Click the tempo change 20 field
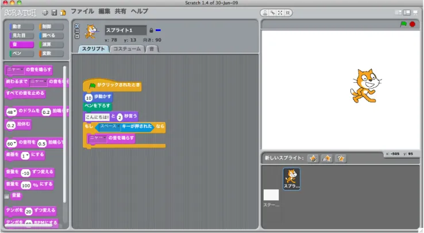The height and width of the screenshot is (233, 424). tap(29, 211)
